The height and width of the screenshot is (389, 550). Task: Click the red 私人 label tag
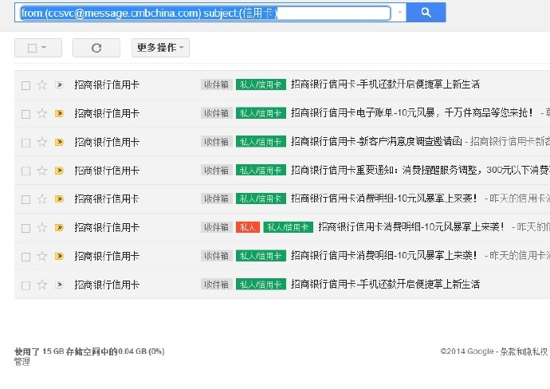[248, 227]
